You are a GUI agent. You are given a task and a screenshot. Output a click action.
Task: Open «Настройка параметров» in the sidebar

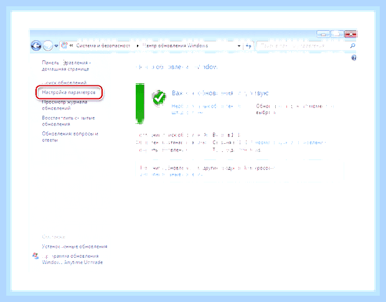[68, 92]
